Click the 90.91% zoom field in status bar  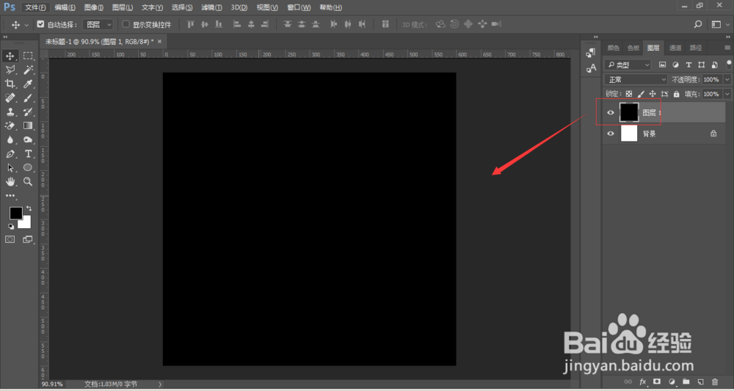coord(52,384)
